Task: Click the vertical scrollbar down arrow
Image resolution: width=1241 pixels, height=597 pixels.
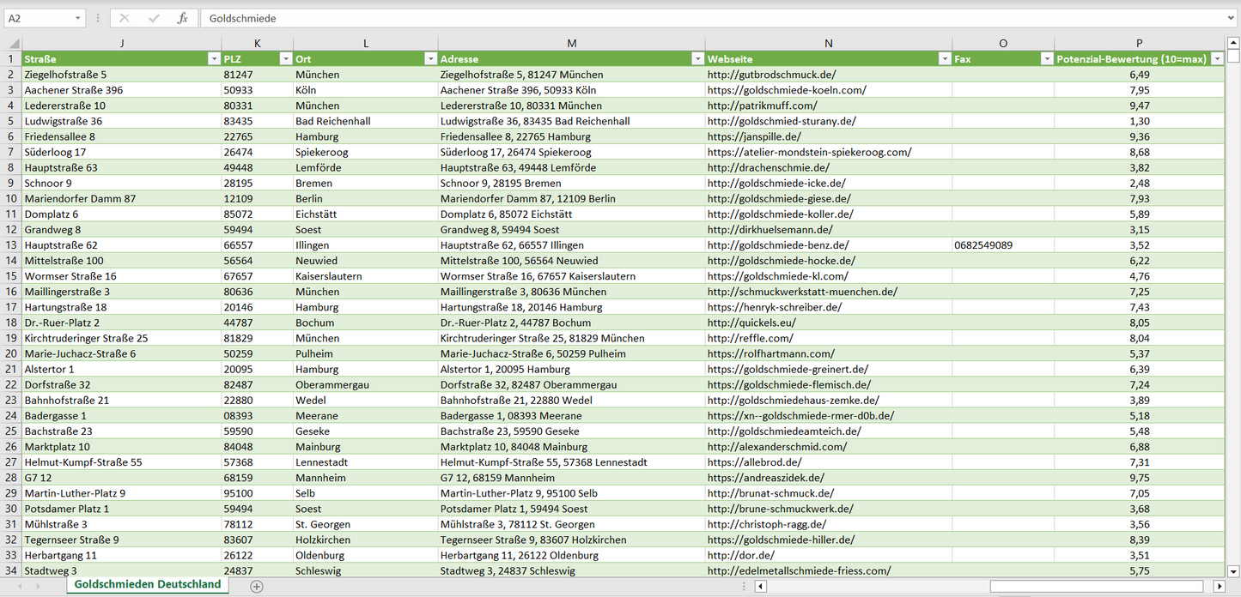Action: [1233, 570]
